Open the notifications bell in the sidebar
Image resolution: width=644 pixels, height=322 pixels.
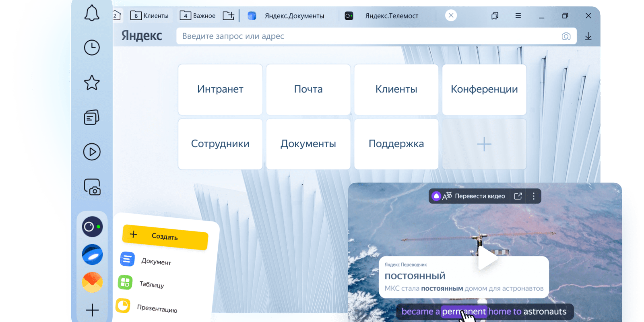[x=92, y=13]
